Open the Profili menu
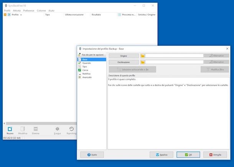Image resolution: width=234 pixels, height=167 pixels. point(7,10)
